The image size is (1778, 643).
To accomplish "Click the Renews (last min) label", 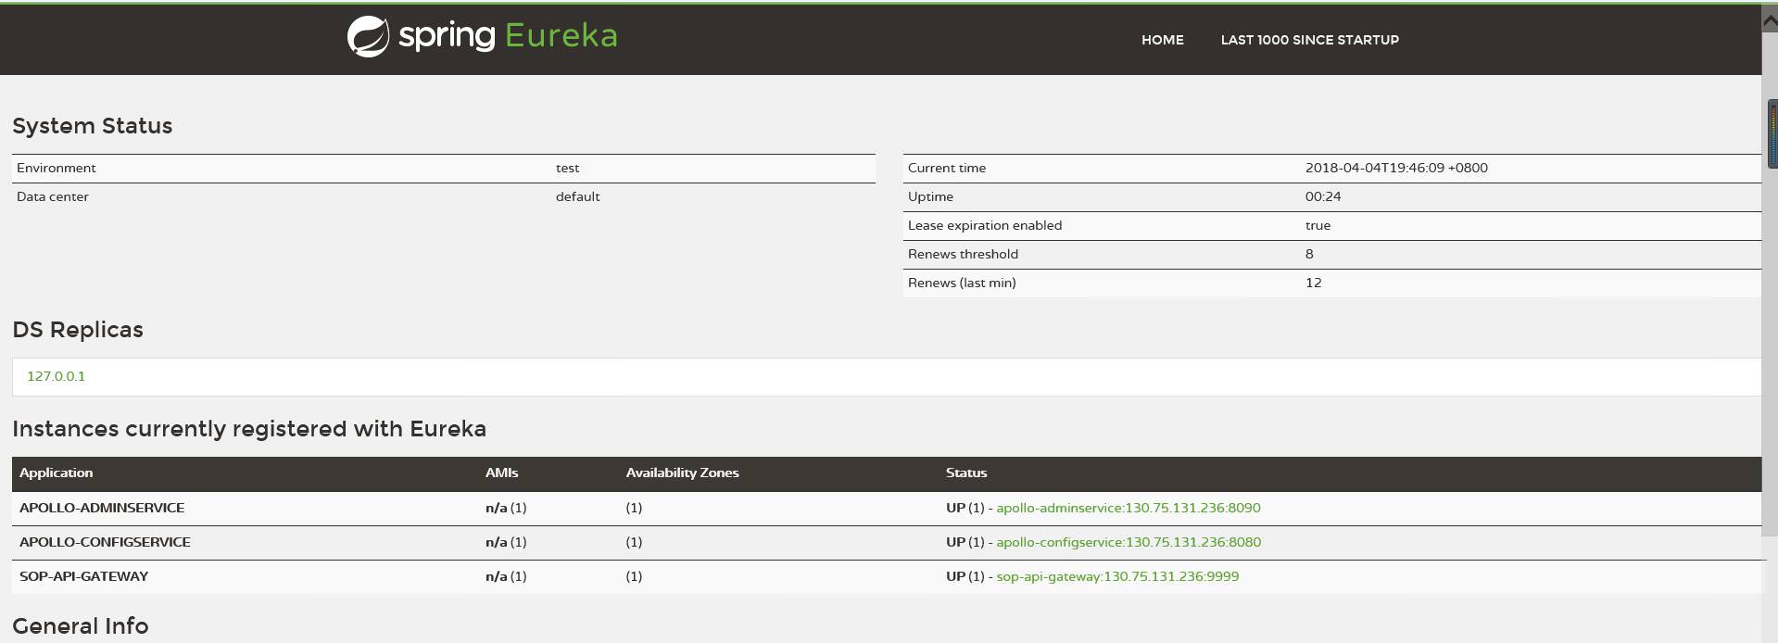I will (962, 283).
